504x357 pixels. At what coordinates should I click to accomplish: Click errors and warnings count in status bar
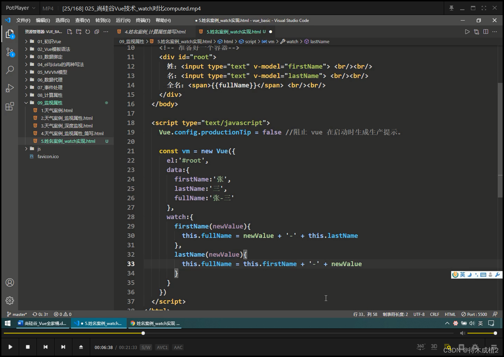point(63,314)
